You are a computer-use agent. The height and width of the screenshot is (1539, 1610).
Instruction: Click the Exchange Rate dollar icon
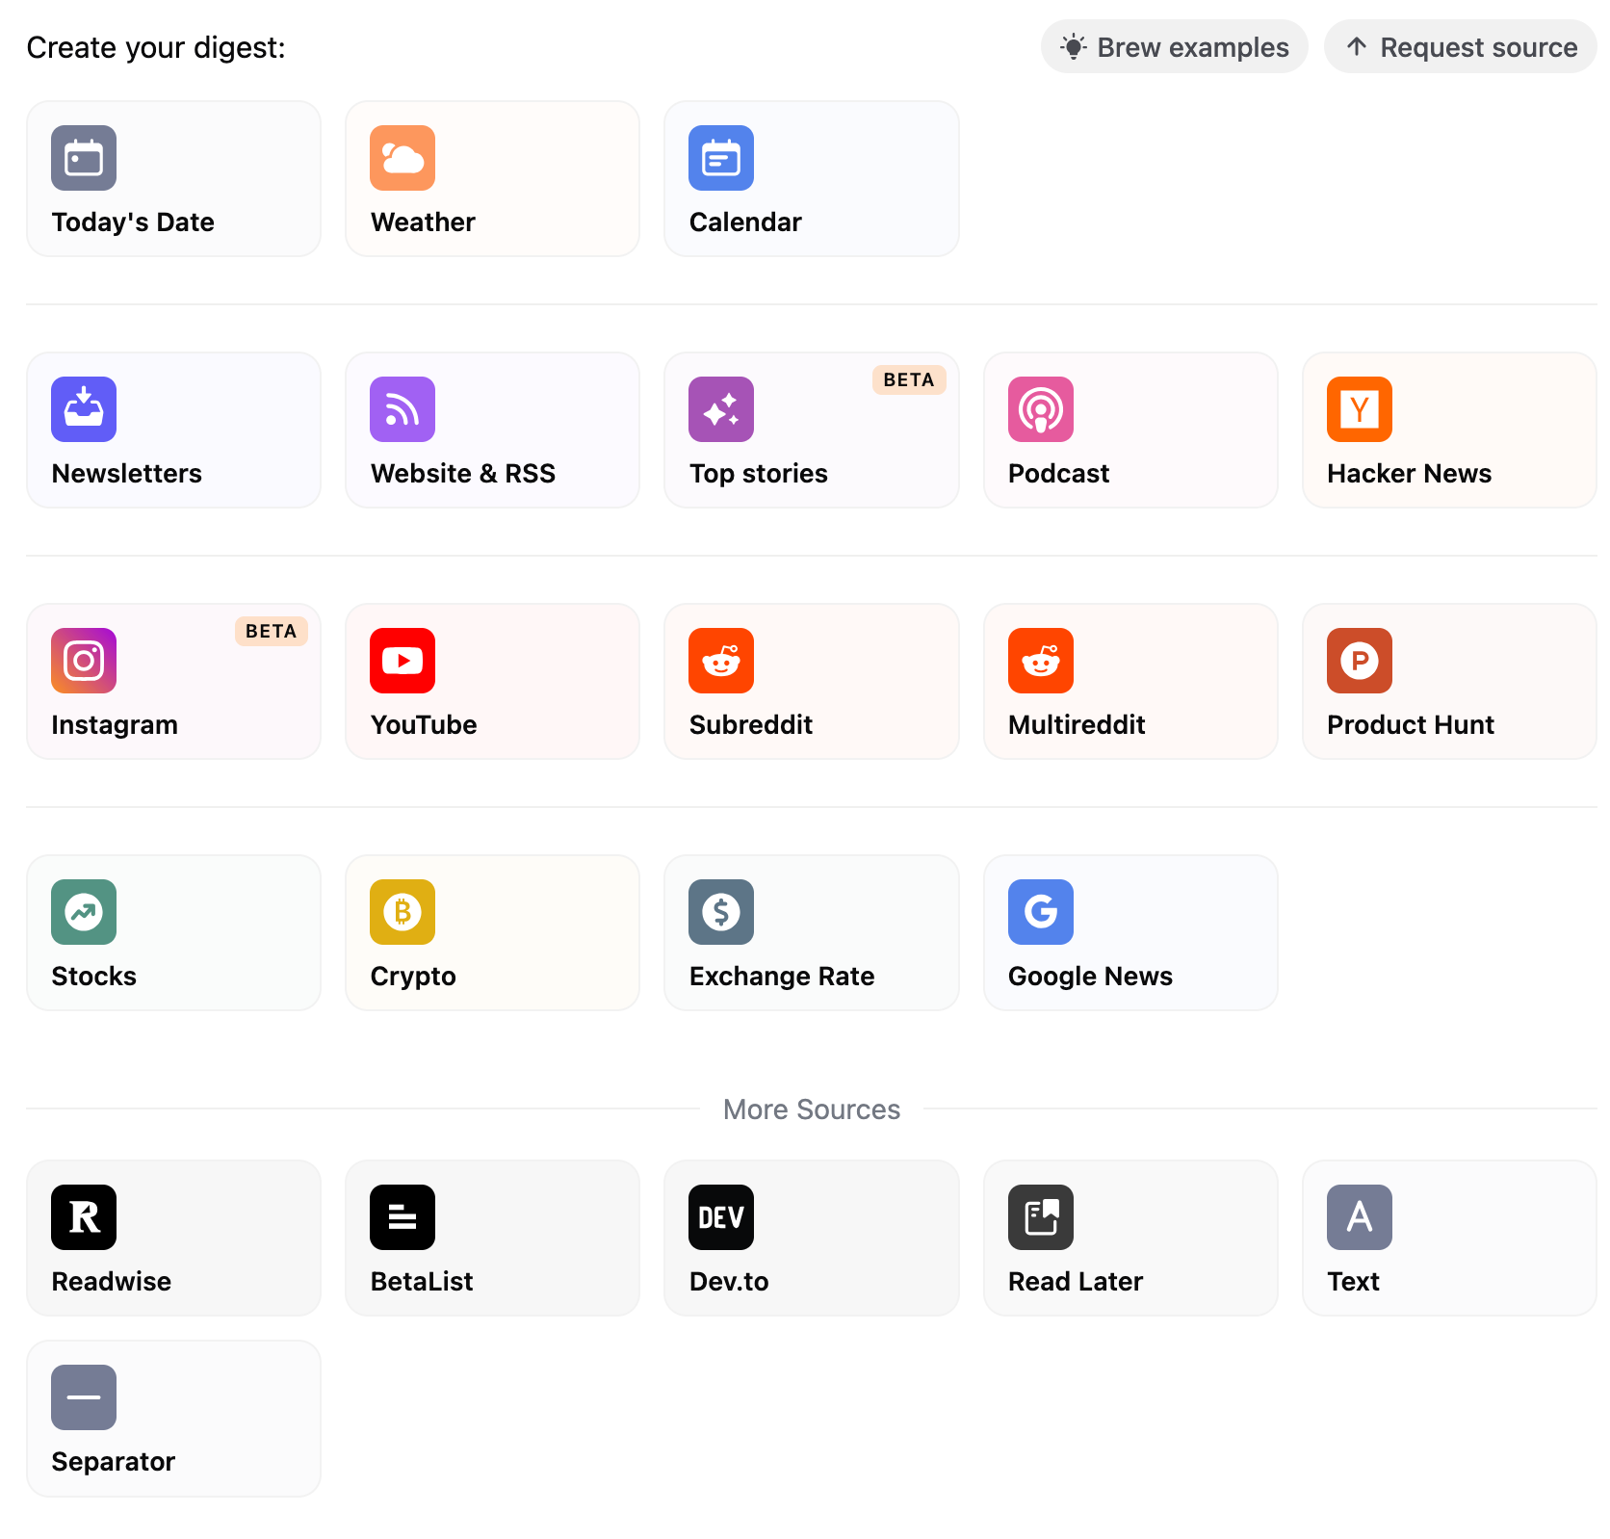coord(721,912)
